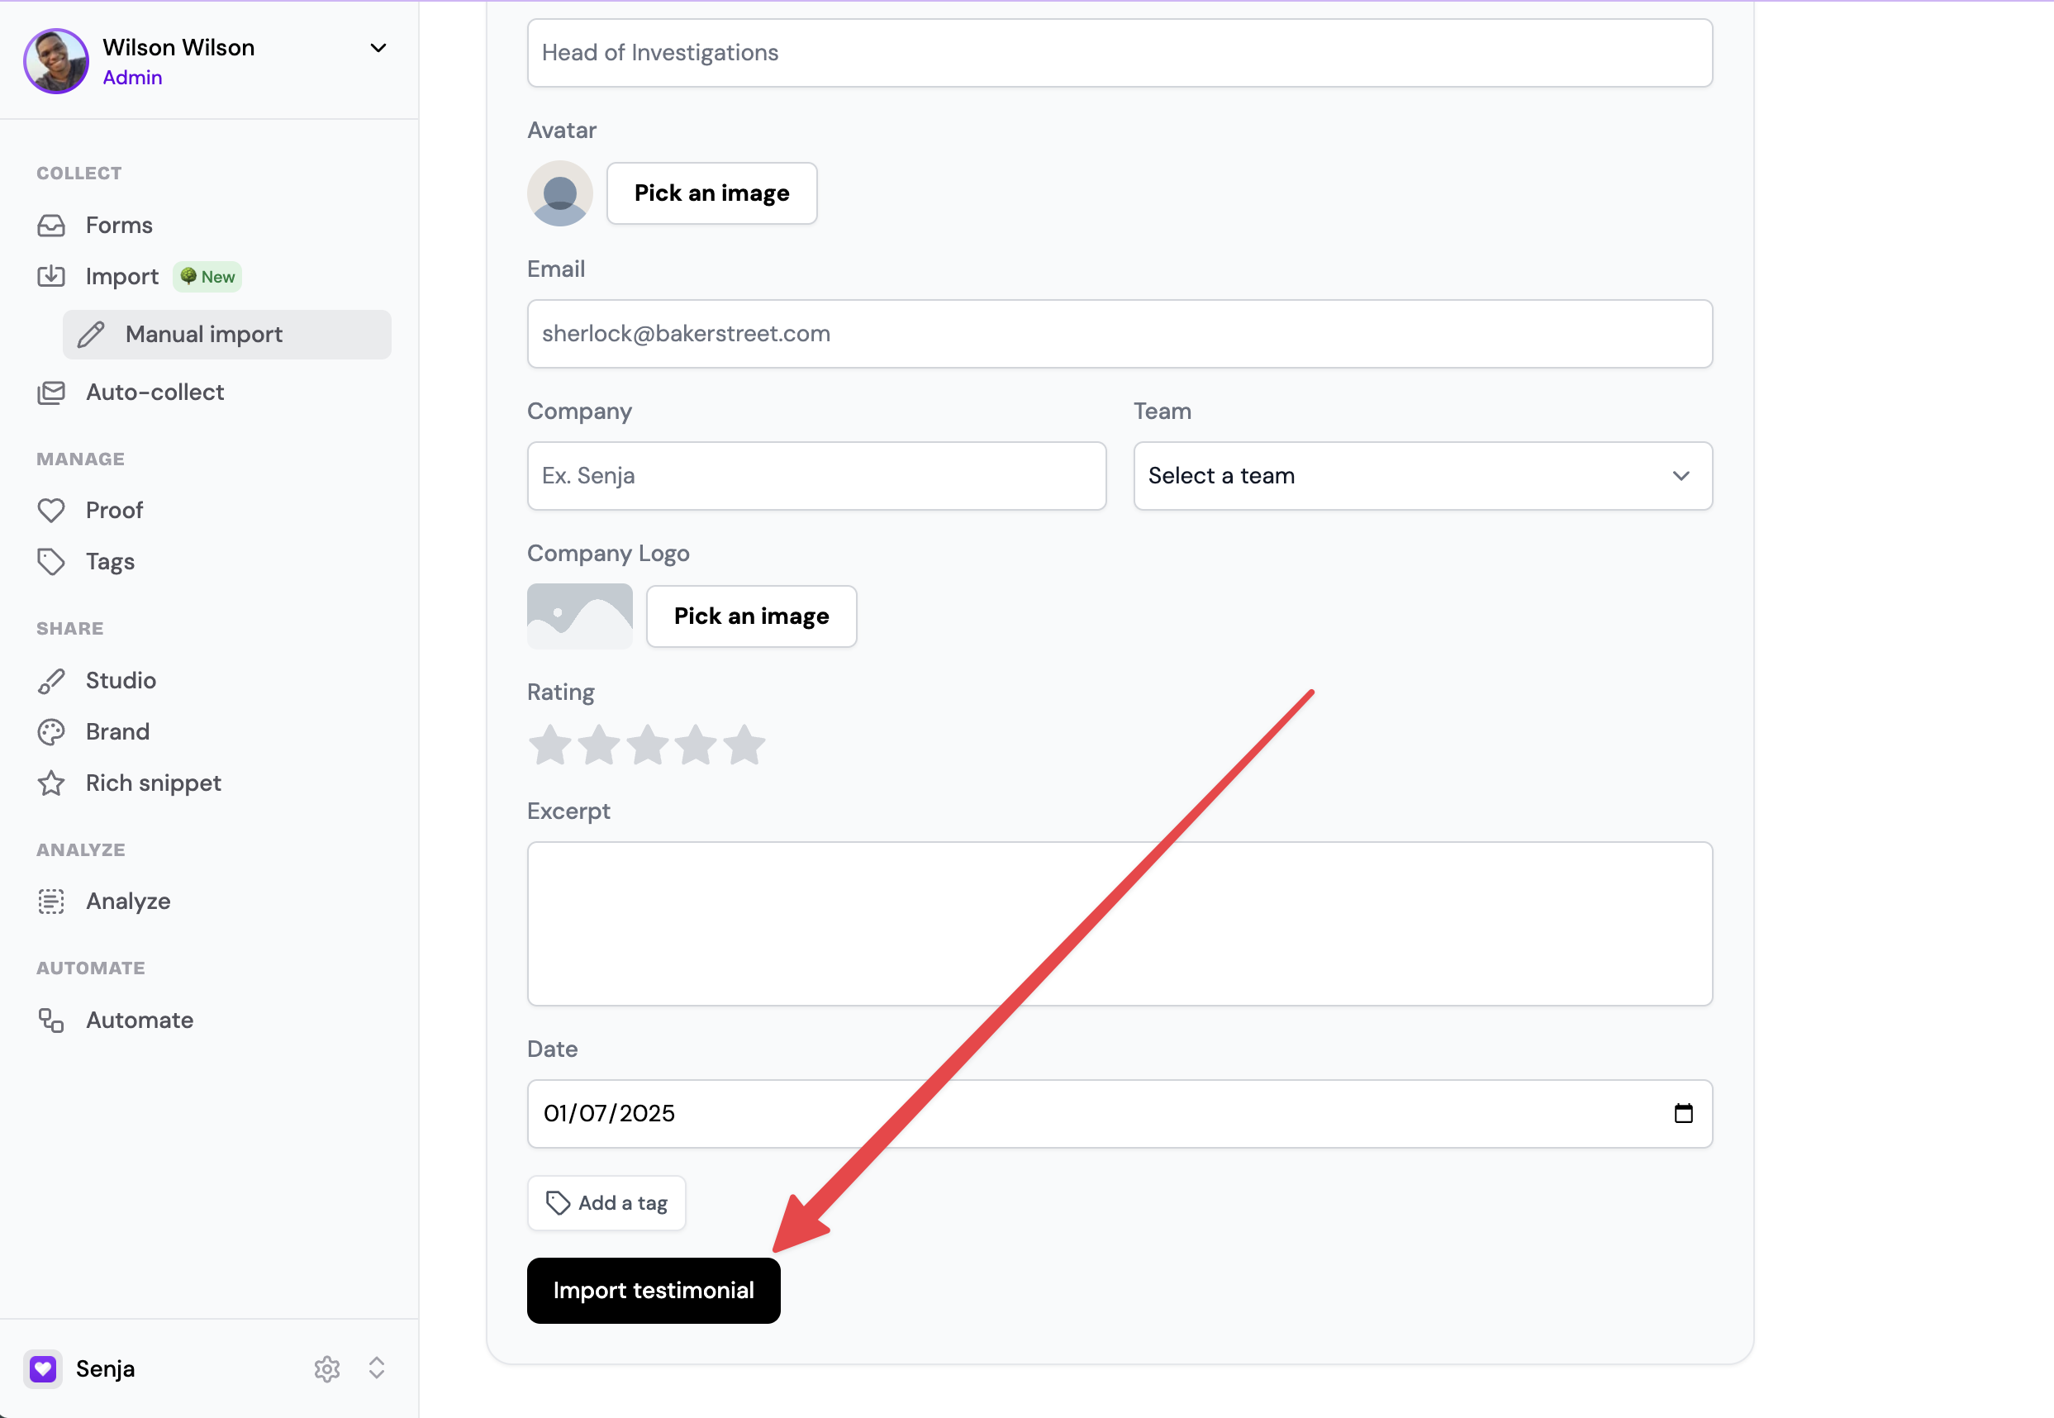Image resolution: width=2054 pixels, height=1418 pixels.
Task: Click the avatar placeholder image
Action: tap(559, 193)
